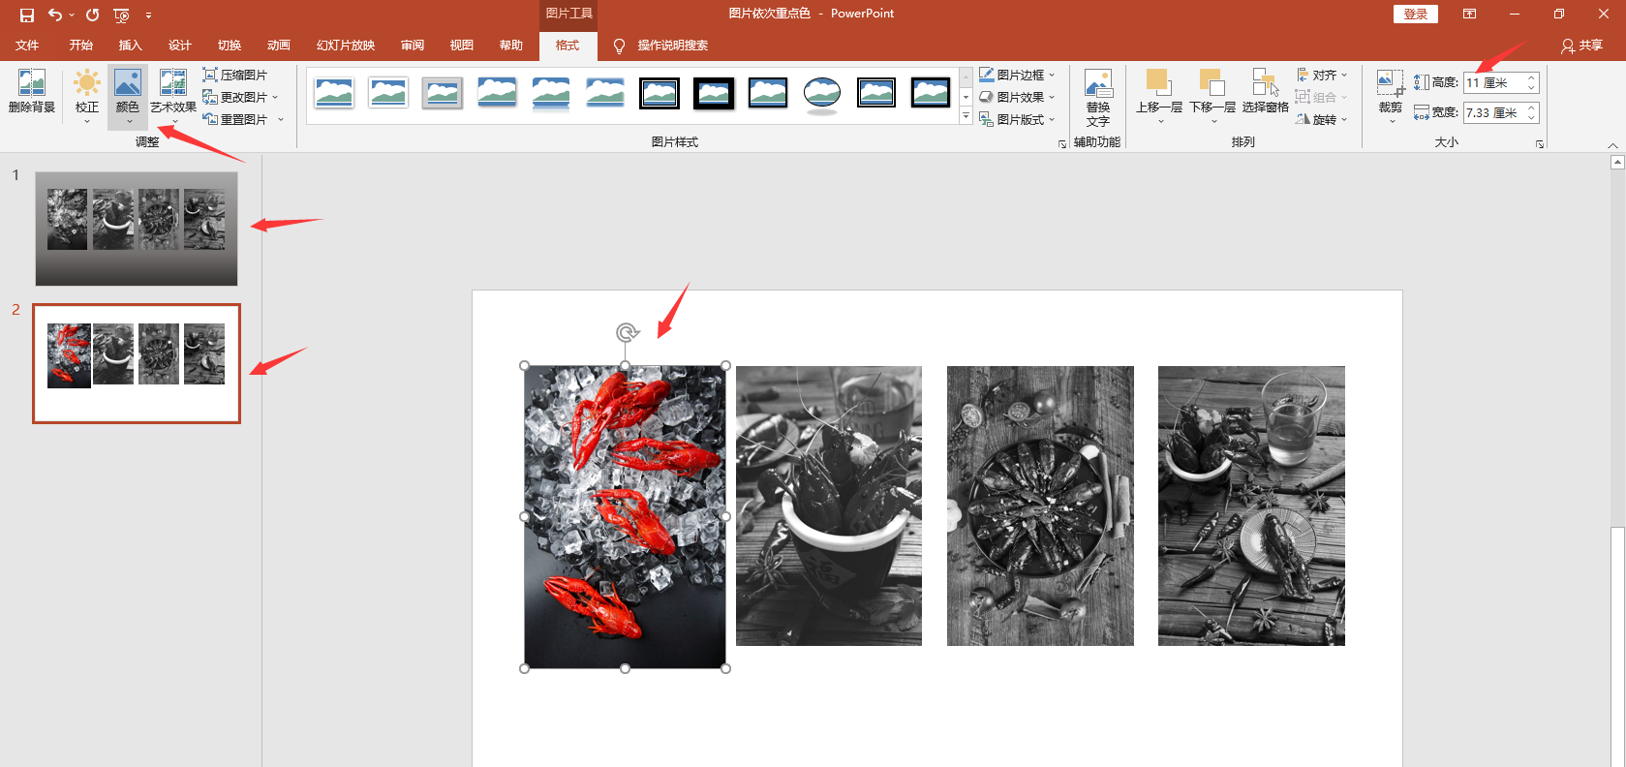
Task: Click the 裁剪 crop tool
Action: tap(1391, 96)
